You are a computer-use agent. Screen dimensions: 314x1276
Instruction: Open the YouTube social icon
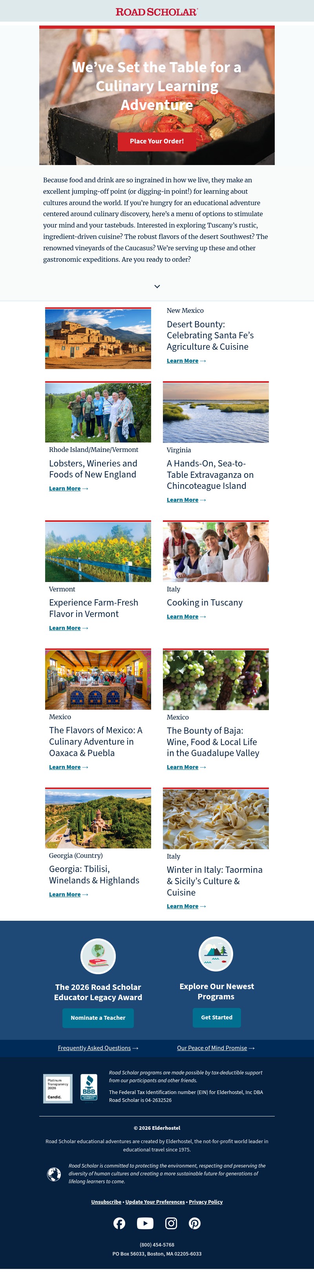coord(145,1223)
